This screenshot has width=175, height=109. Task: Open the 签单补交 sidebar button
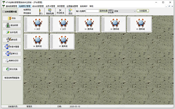(12, 54)
